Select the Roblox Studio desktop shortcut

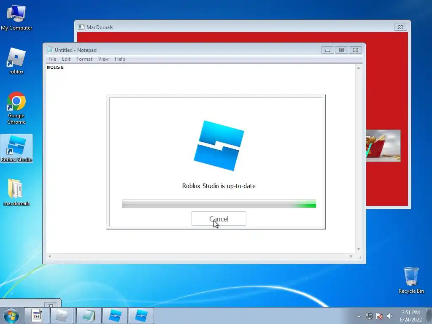[x=16, y=148]
